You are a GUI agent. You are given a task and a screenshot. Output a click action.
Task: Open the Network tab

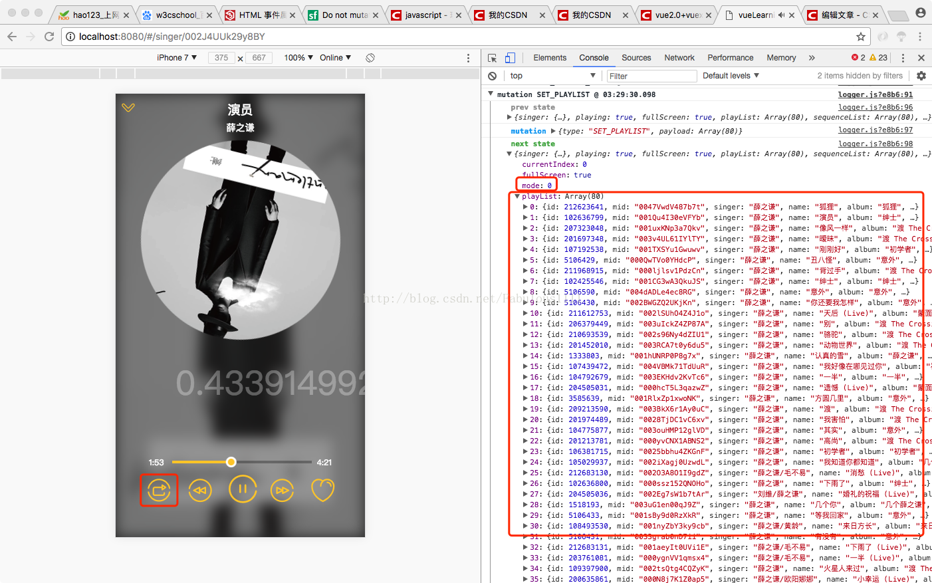[x=679, y=58]
